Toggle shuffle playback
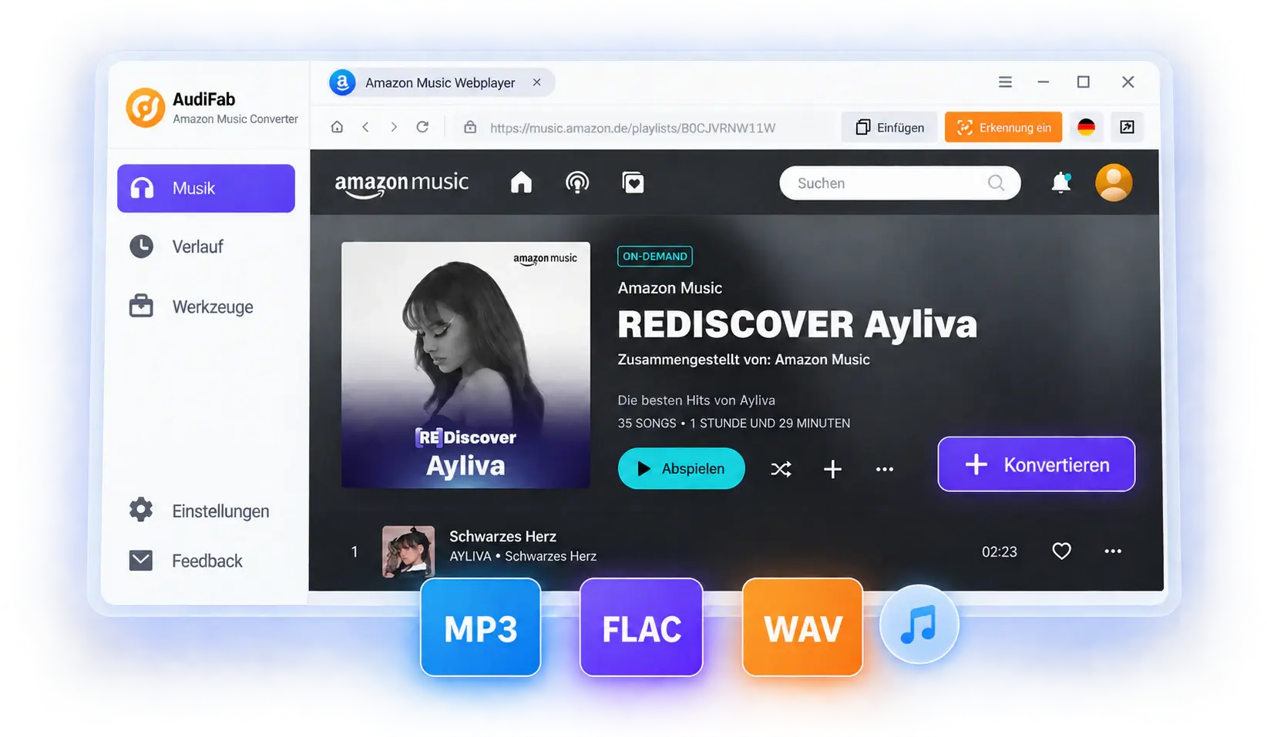 [781, 469]
